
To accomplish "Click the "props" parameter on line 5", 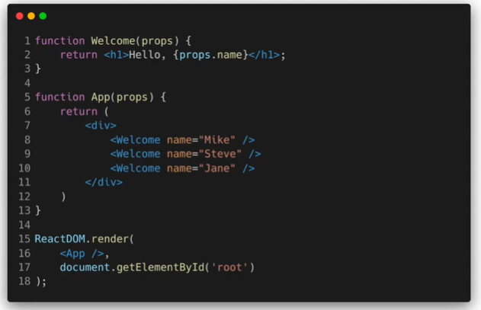I will coord(132,97).
